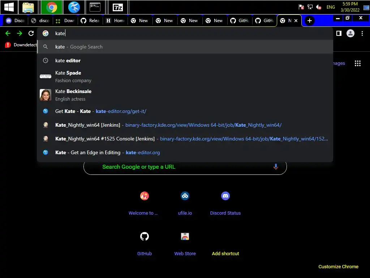Select the kate editor history suggestion

pyautogui.click(x=185, y=60)
